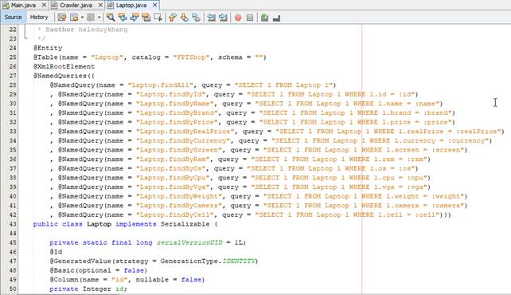The width and height of the screenshot is (511, 295).
Task: Place cursor on the @Entity annotation
Action: pos(48,48)
